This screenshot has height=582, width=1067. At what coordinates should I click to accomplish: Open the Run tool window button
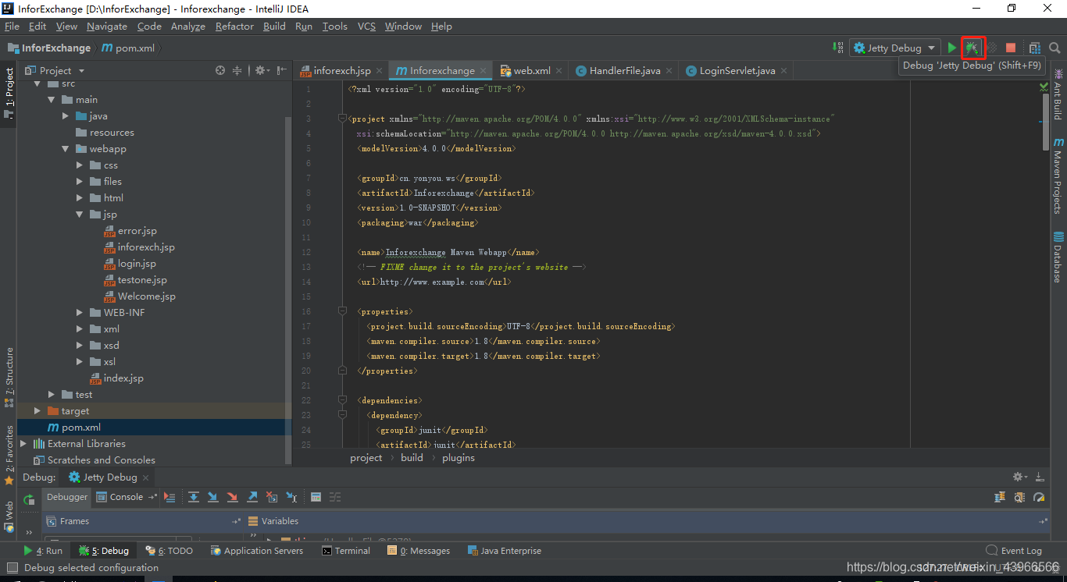pyautogui.click(x=44, y=551)
